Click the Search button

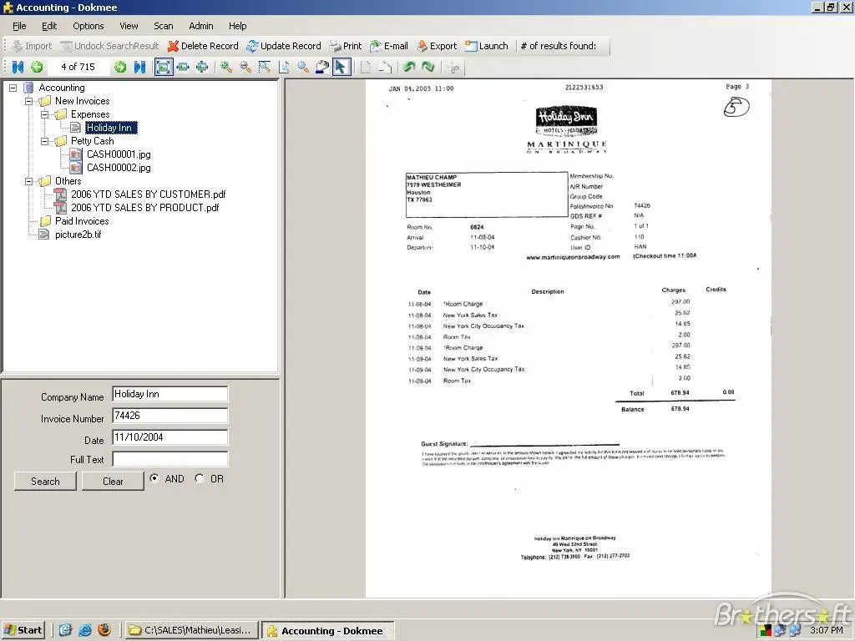click(x=45, y=482)
